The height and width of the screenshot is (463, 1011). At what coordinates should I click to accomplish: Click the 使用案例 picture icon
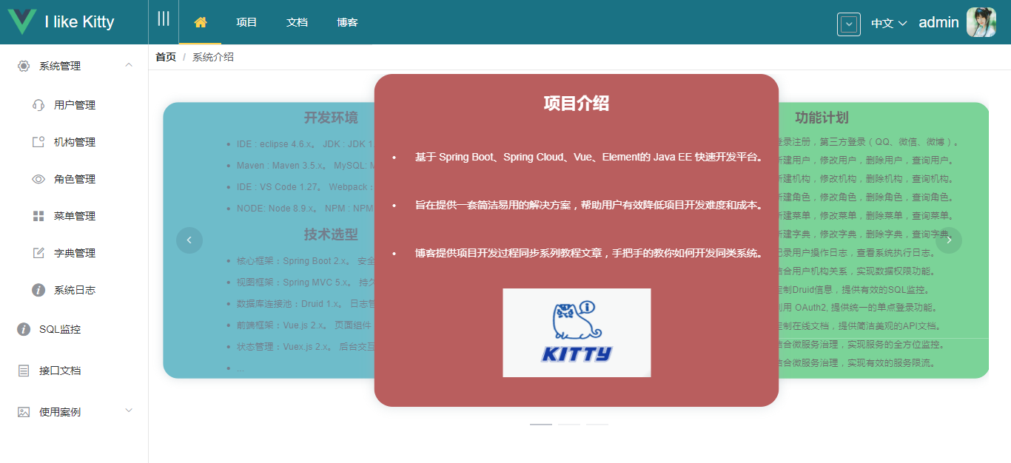[x=24, y=412]
